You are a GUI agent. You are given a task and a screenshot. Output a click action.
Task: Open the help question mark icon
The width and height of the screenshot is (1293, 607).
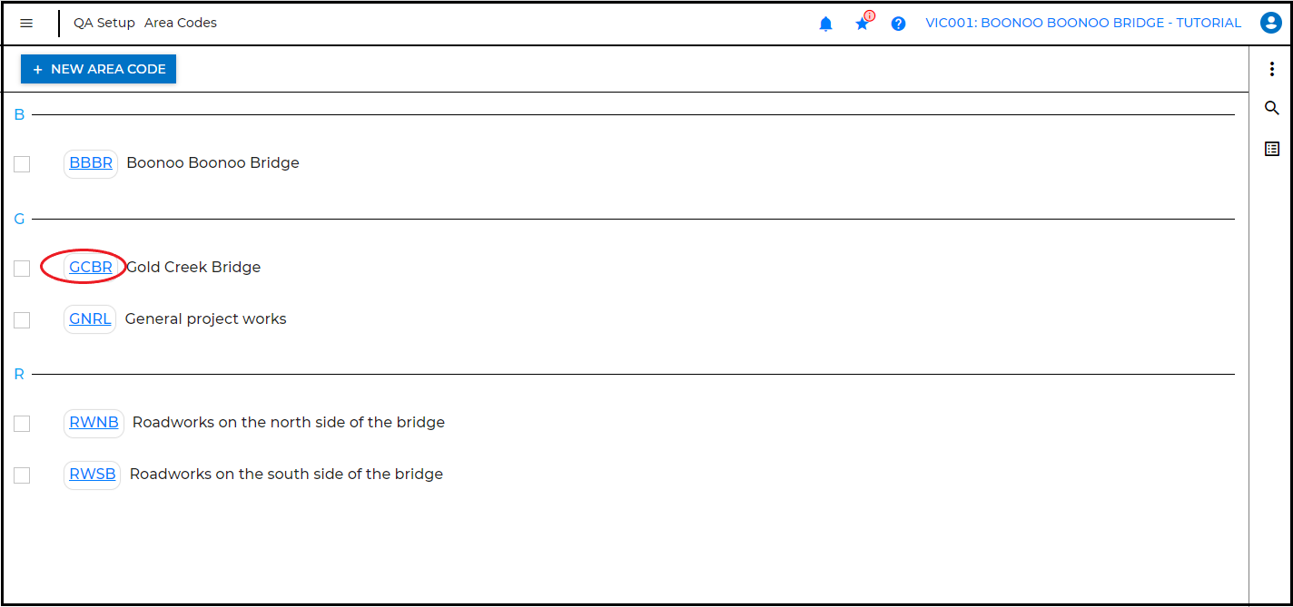point(898,24)
